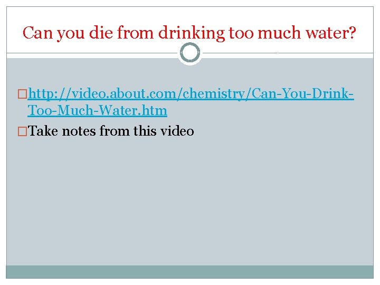Click the 'Too-Much-Water.htm' link line
The width and height of the screenshot is (380, 285).
(x=97, y=110)
